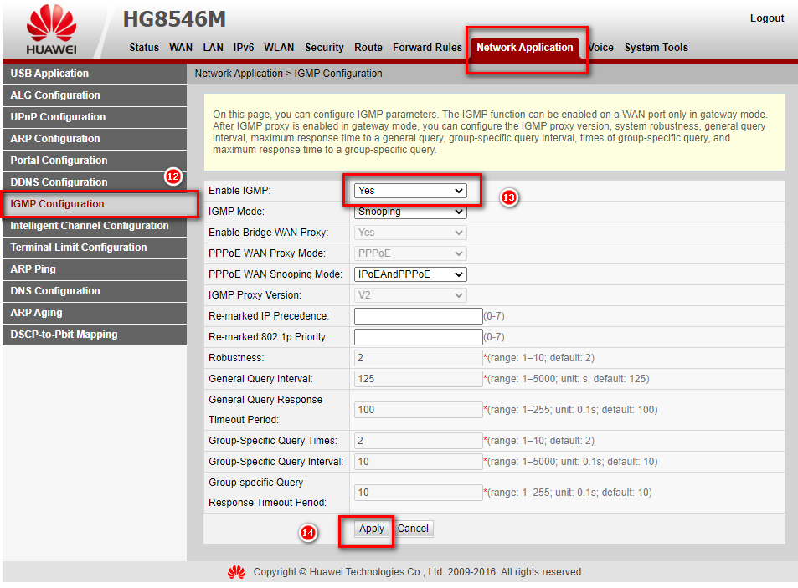The image size is (798, 588).
Task: Go to the Security tab
Action: point(324,48)
